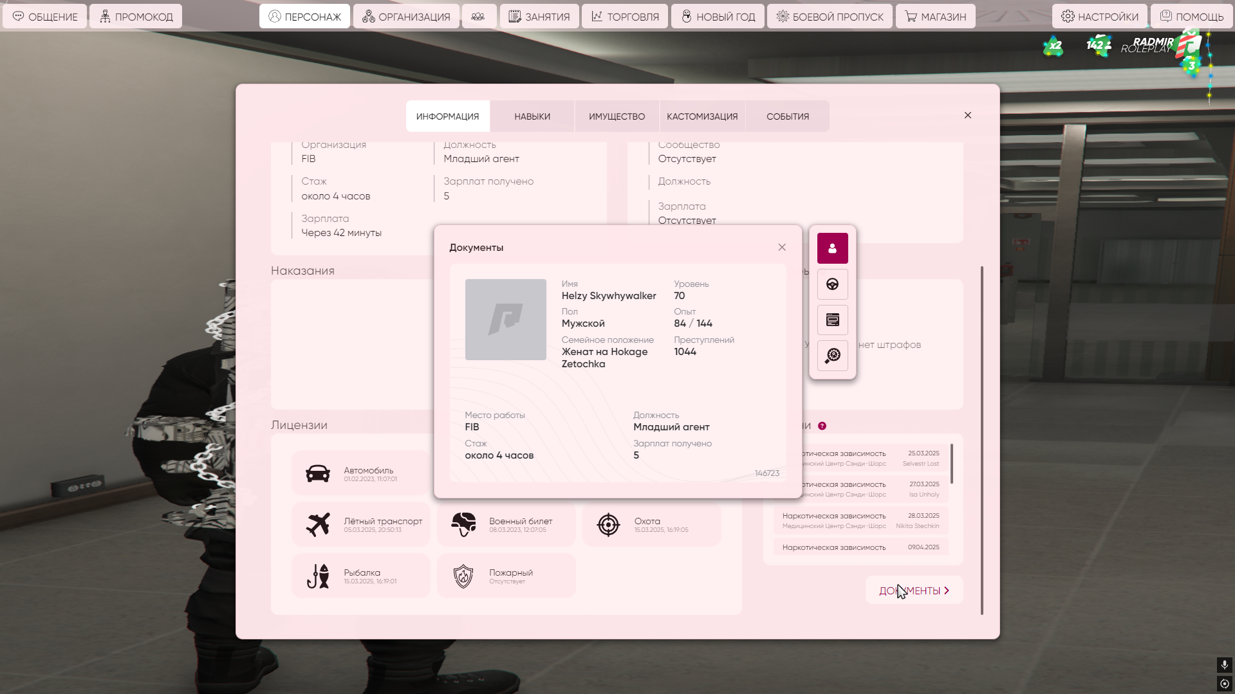This screenshot has height=694, width=1235.
Task: Click the magnifier target icon in Documents sidebar
Action: (x=832, y=356)
